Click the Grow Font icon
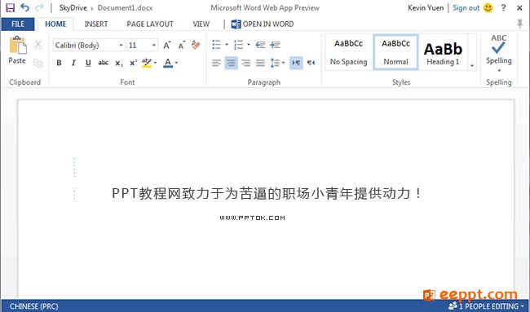530x312 pixels. click(x=166, y=45)
